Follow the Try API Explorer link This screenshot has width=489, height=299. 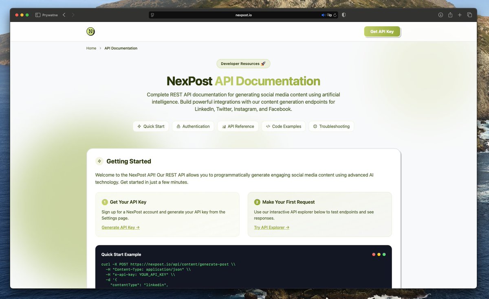[x=272, y=227]
